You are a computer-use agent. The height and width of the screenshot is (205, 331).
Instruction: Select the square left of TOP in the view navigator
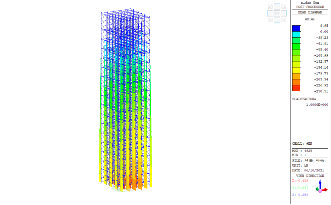pyautogui.click(x=270, y=14)
